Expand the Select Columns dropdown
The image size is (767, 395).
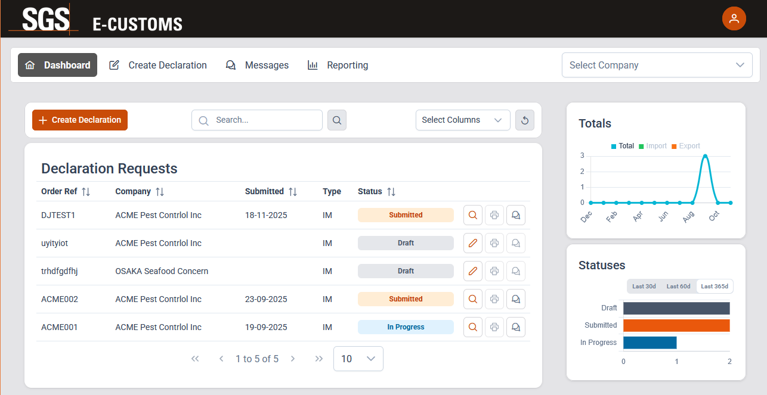click(462, 120)
